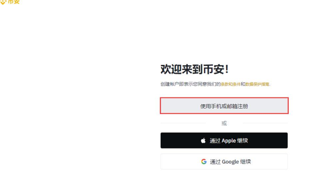Select 使用手机或邮箱注册 button
This screenshot has height=171, width=311.
(224, 106)
